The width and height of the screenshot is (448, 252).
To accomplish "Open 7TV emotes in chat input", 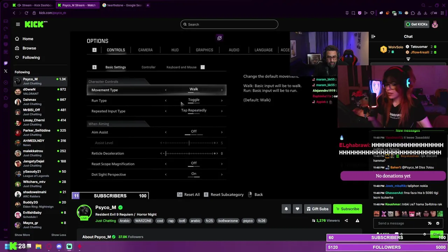I will pyautogui.click(x=430, y=223).
